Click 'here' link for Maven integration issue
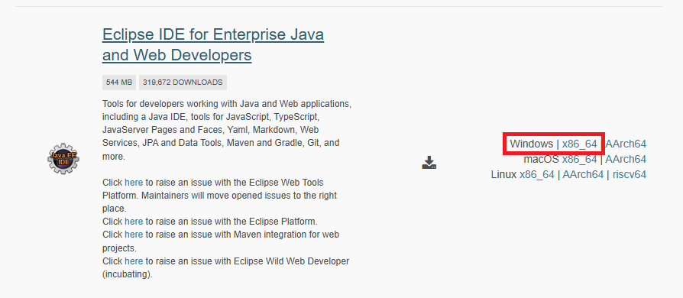 134,235
